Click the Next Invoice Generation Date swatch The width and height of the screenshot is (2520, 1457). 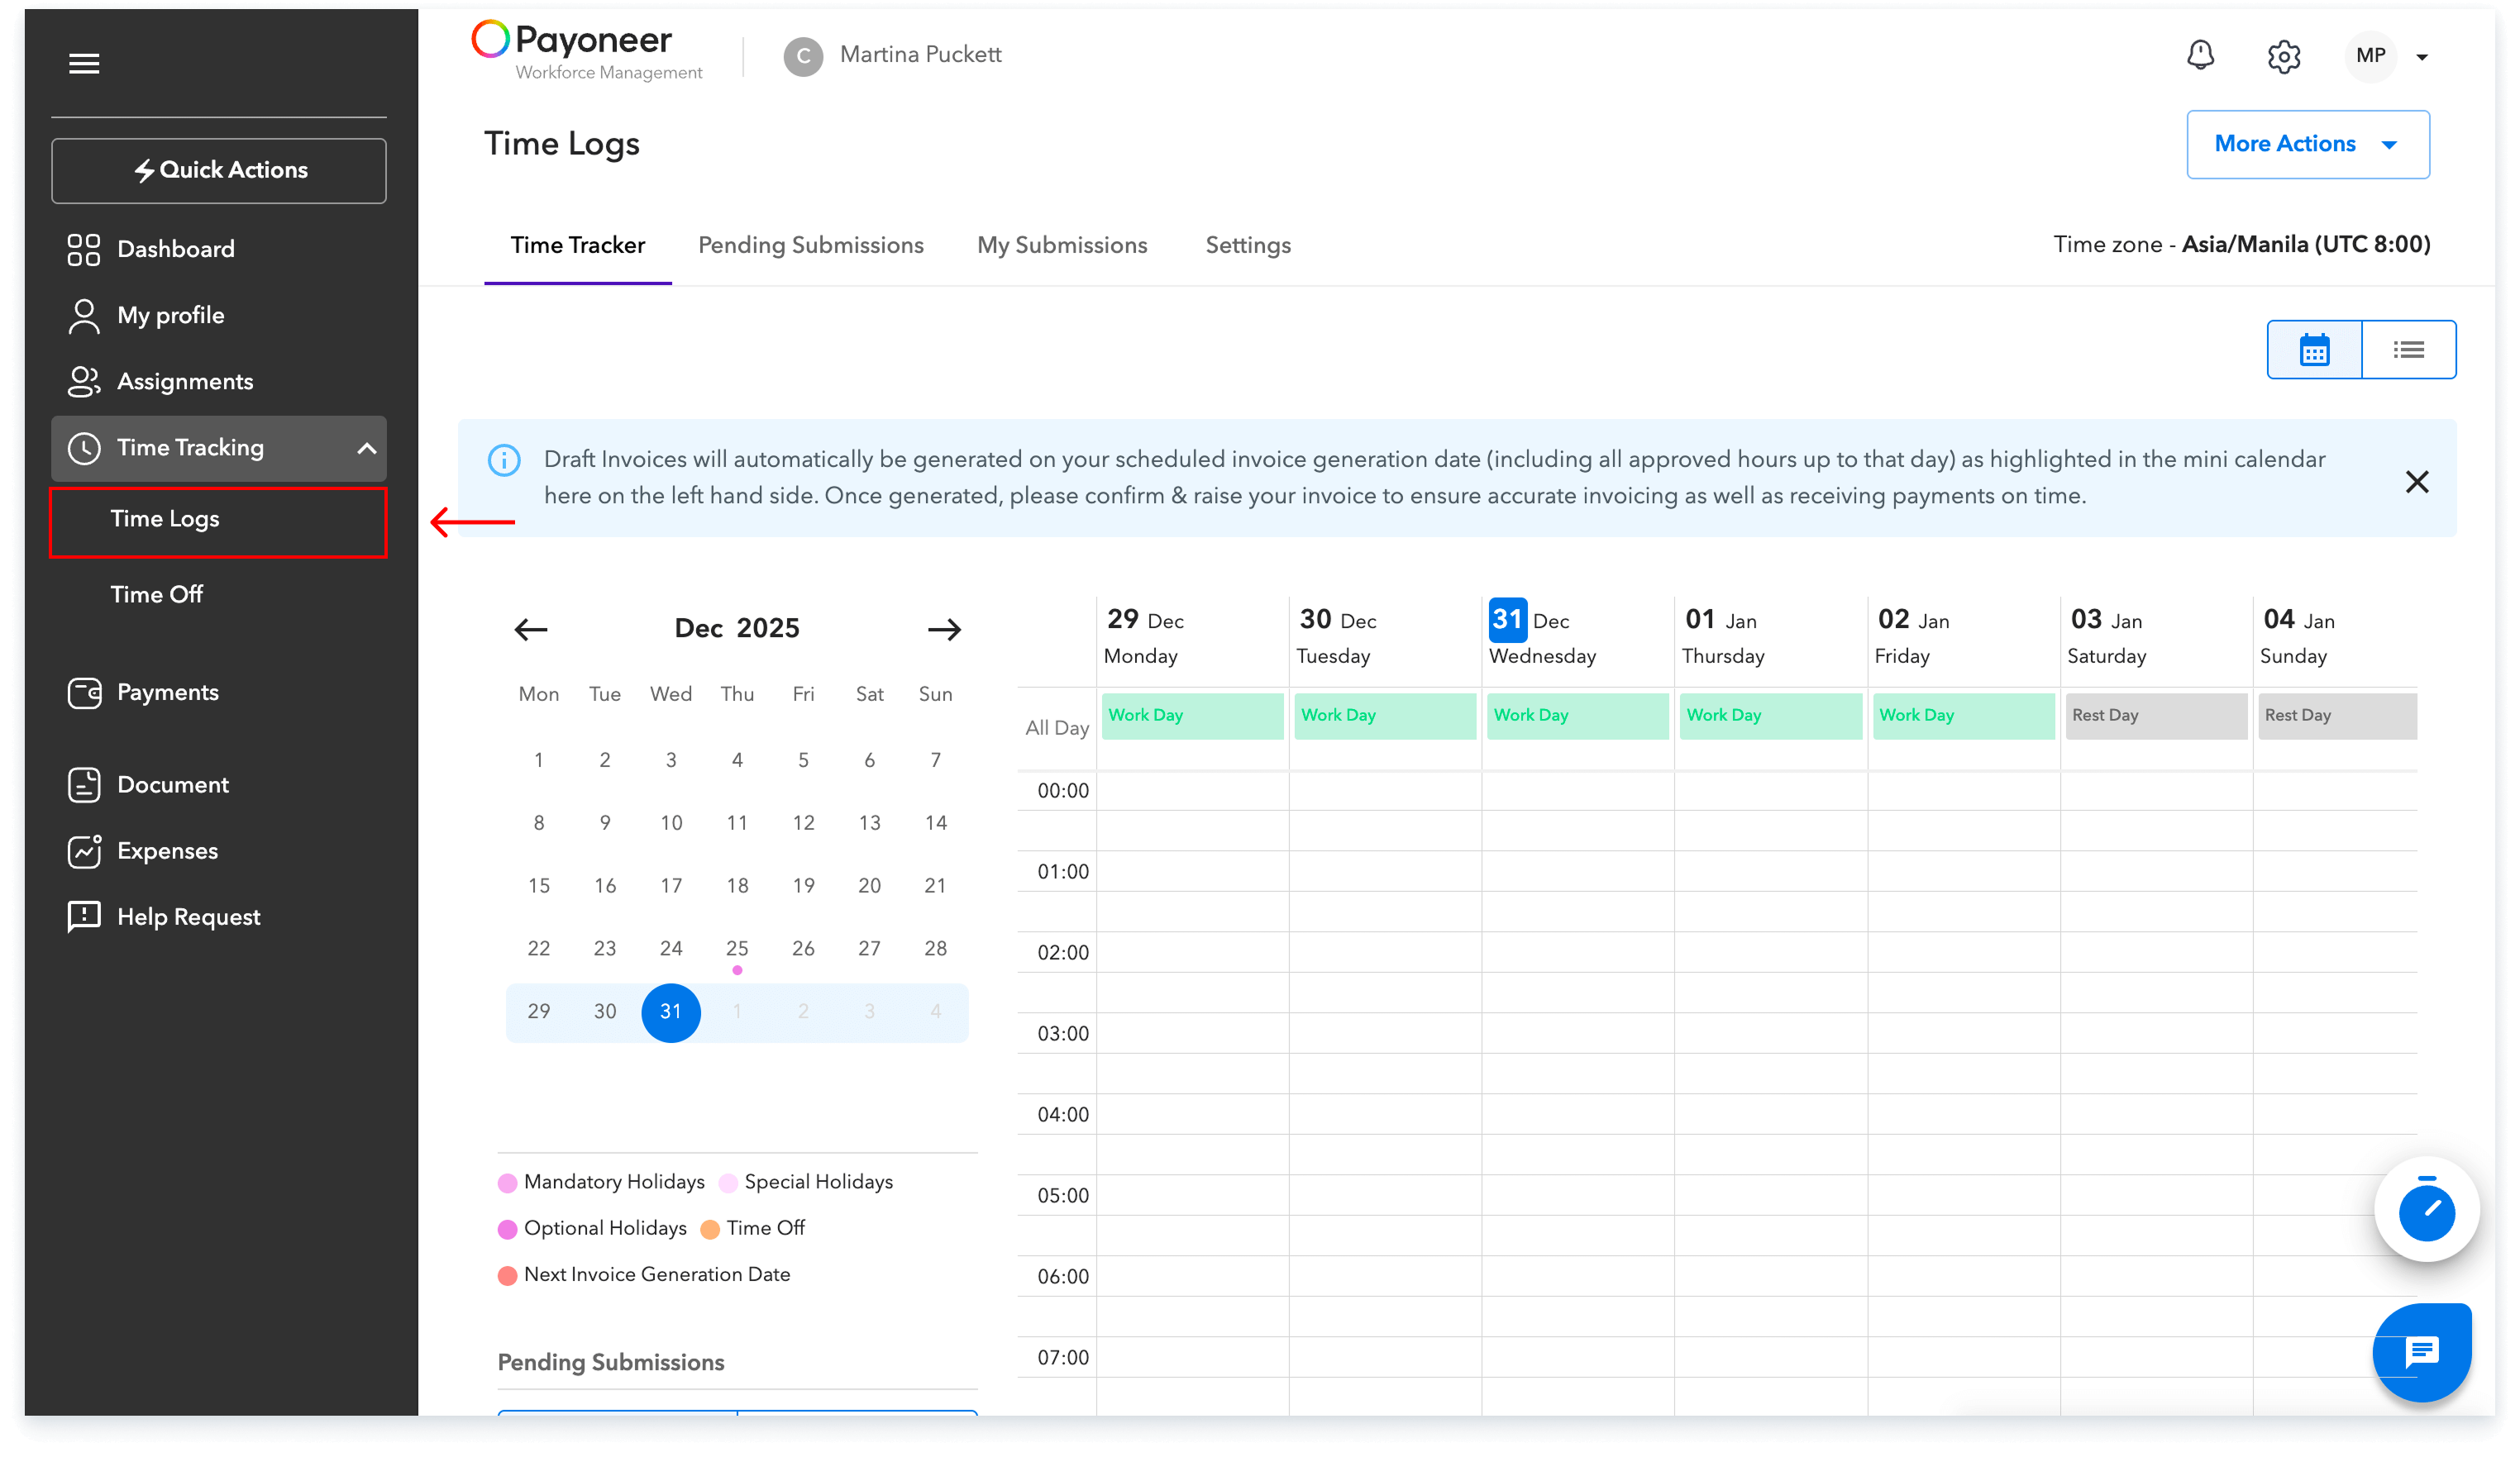coord(507,1276)
